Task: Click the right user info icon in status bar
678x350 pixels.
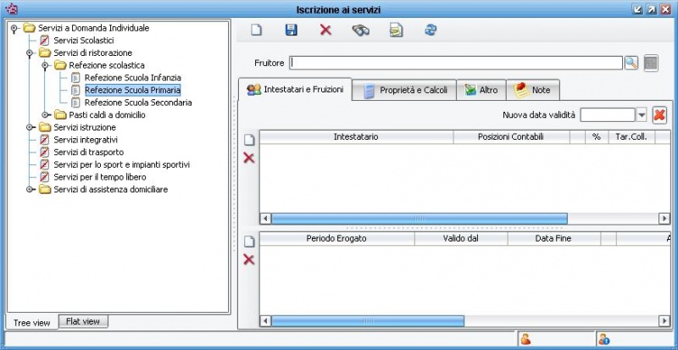Action: pos(603,340)
